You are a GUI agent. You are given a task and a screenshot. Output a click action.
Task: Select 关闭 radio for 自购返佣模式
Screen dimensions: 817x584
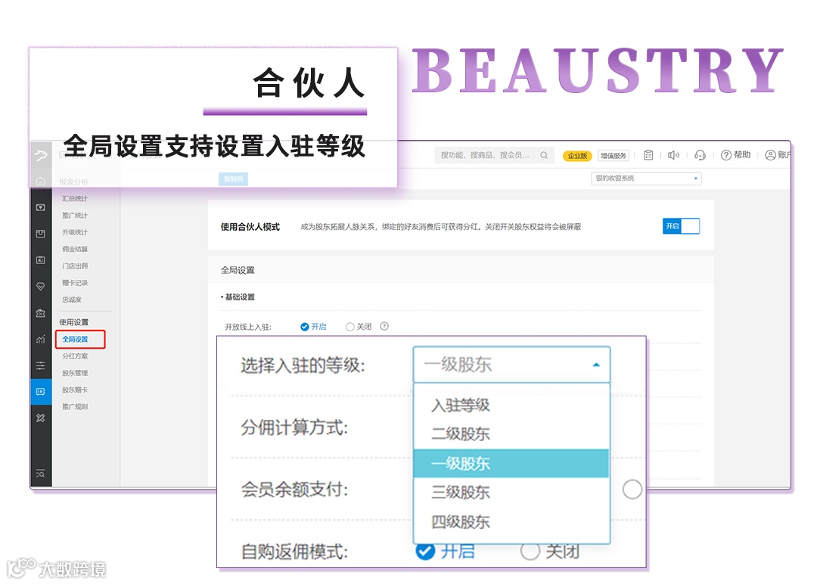pyautogui.click(x=530, y=551)
